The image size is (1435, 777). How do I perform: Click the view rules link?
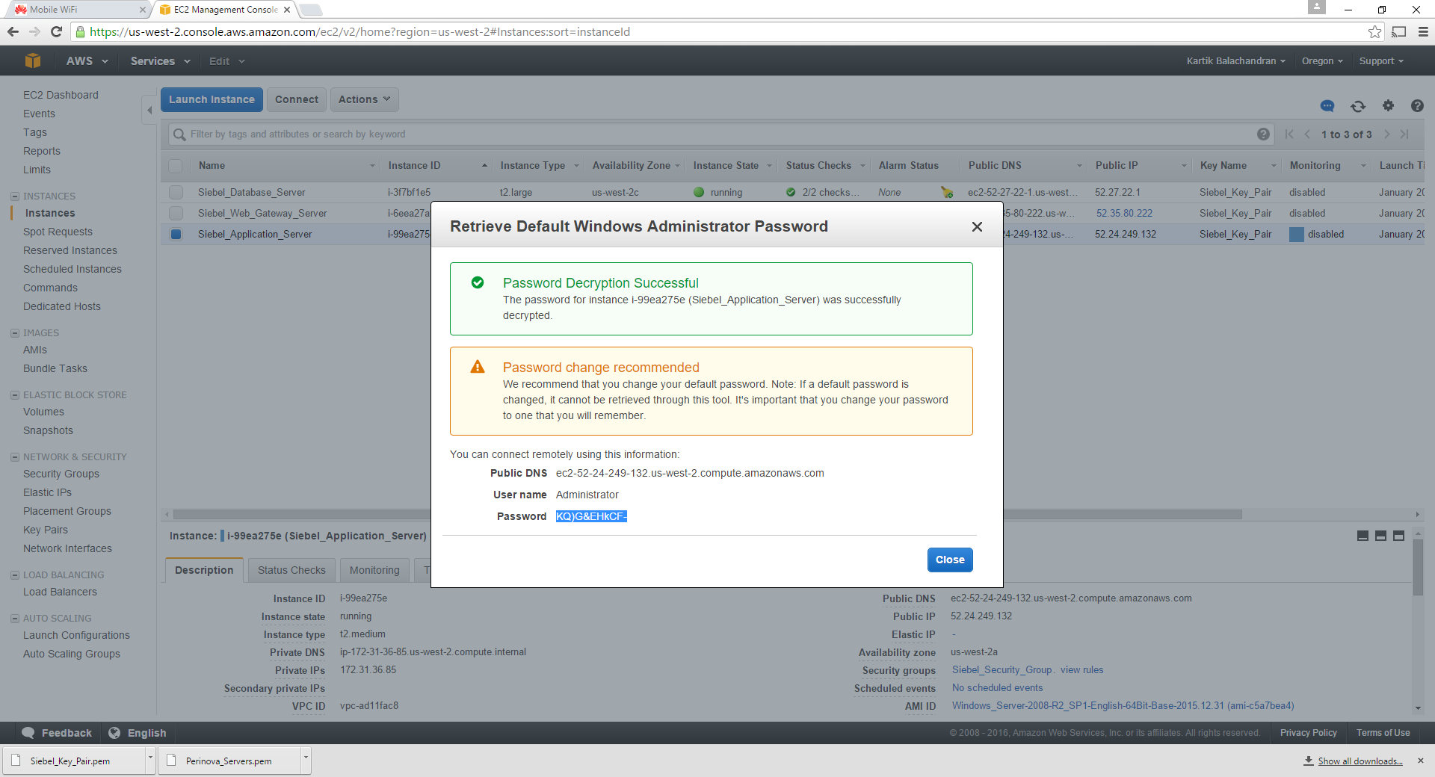click(1081, 670)
